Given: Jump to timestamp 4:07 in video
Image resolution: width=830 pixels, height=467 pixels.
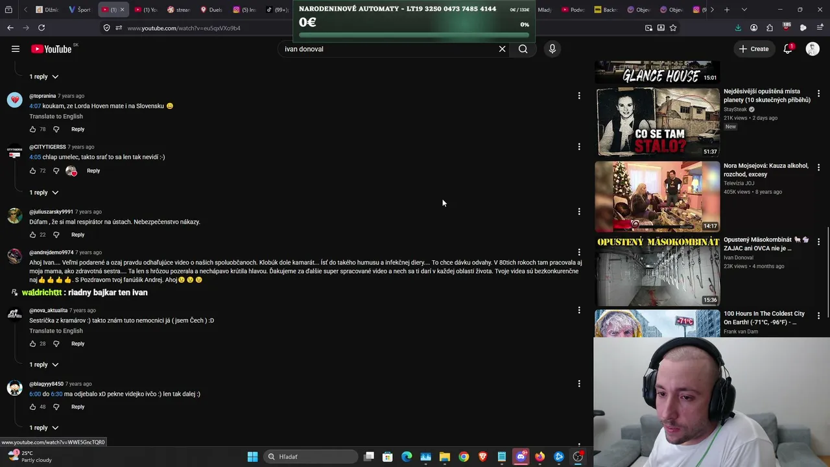Looking at the screenshot, I should [x=35, y=106].
